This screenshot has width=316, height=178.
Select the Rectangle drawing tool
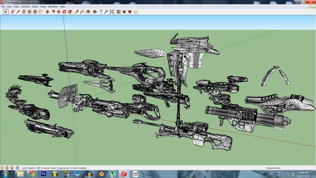[24, 12]
